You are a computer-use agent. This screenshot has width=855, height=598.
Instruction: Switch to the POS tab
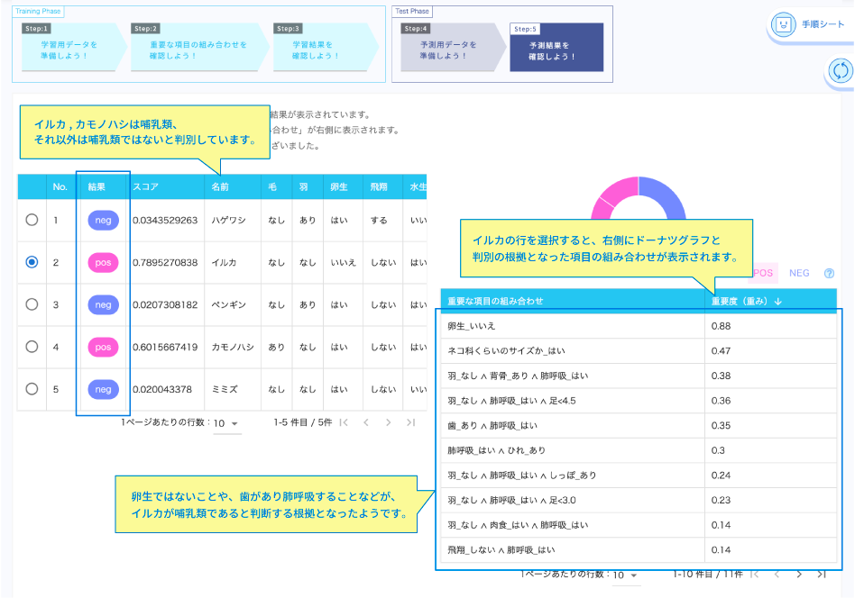pos(763,274)
